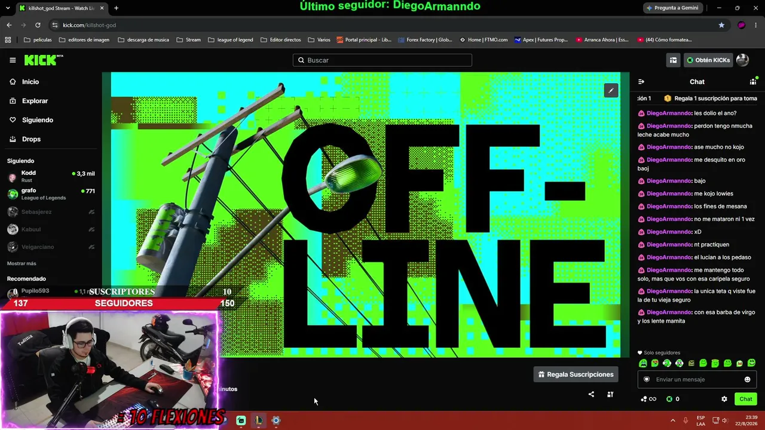
Task: Click the green Kick app taskbar icon
Action: tap(241, 420)
